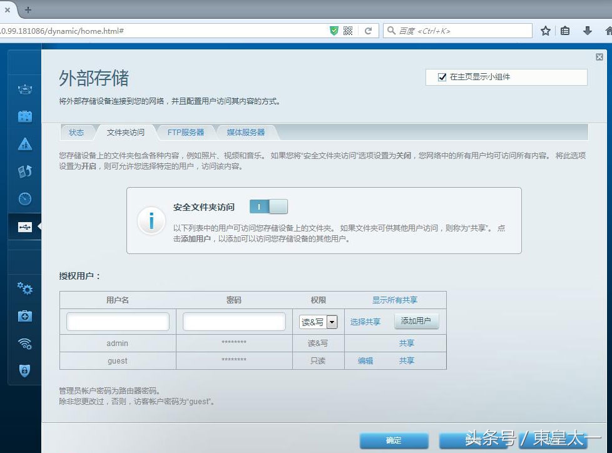Select the wireless settings icon
This screenshot has width=612, height=453.
[24, 344]
